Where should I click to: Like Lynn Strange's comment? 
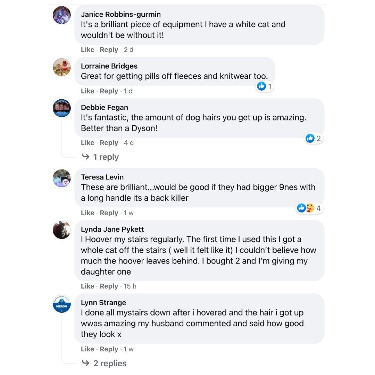87,349
